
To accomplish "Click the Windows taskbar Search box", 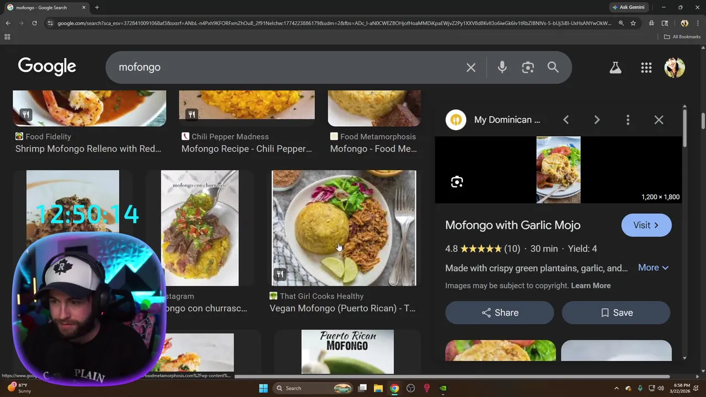I will (313, 388).
